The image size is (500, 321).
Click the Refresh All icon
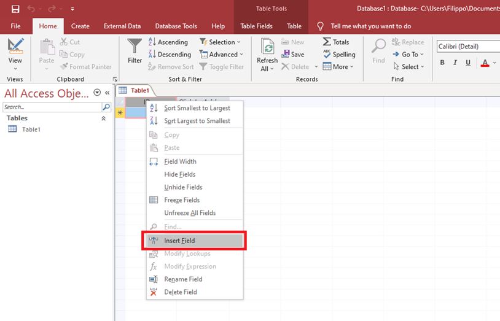267,47
